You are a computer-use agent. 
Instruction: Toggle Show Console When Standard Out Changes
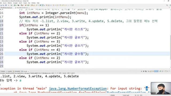[155, 71]
